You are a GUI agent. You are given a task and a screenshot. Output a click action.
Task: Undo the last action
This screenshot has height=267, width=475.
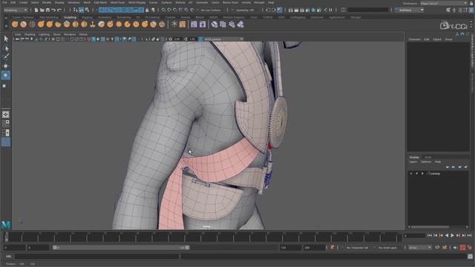[53, 10]
